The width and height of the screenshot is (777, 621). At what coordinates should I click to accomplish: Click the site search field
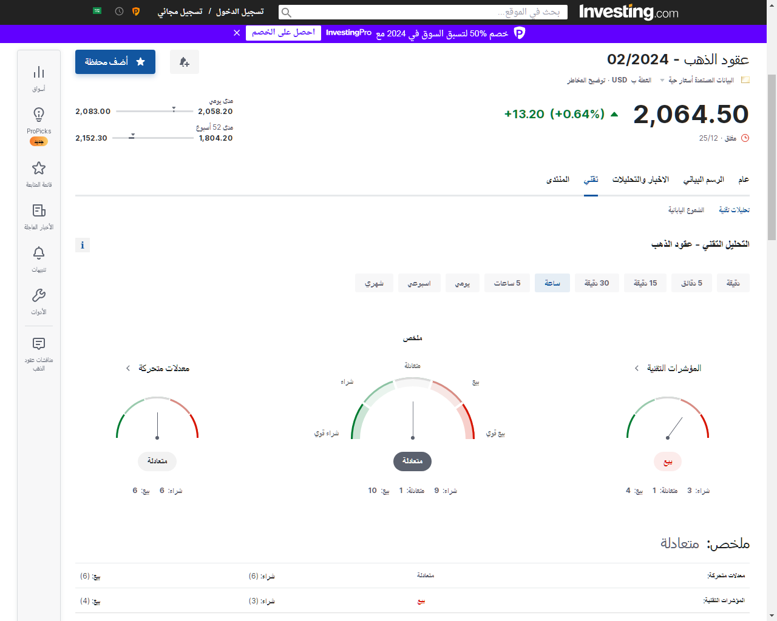[x=423, y=12]
